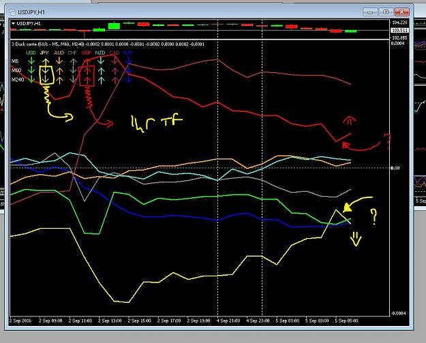Screen dimensions: 426x343
Task: Select the yellow JPY currency label
Action: click(x=44, y=52)
